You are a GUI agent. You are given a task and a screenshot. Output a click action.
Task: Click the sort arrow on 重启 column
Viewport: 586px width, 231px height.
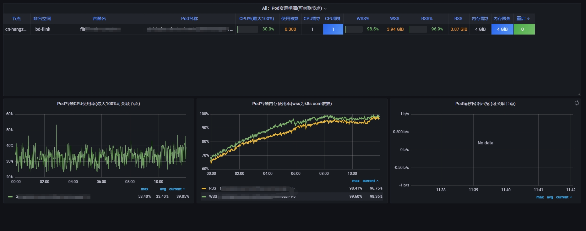(528, 19)
